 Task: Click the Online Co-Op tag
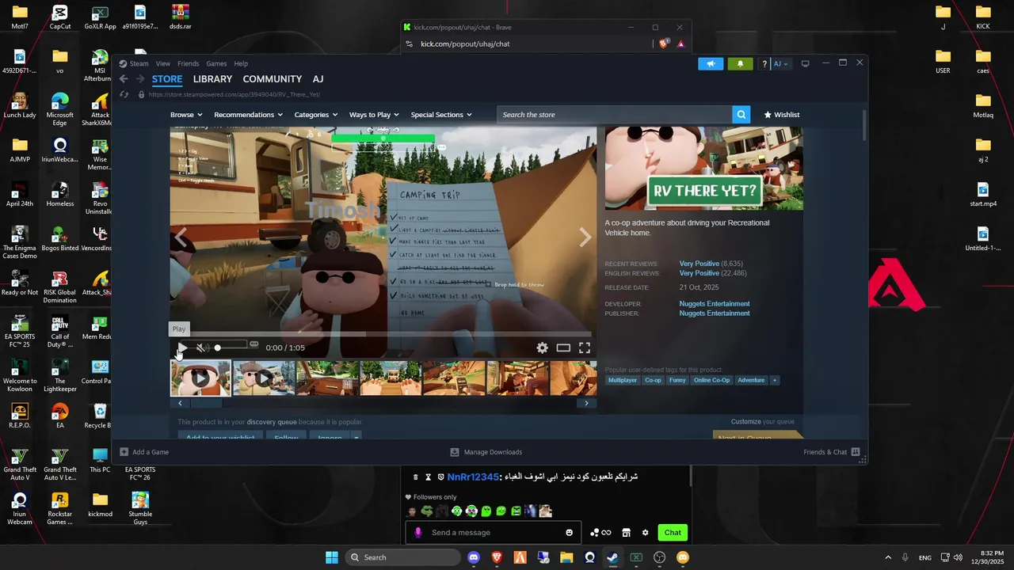(x=712, y=380)
